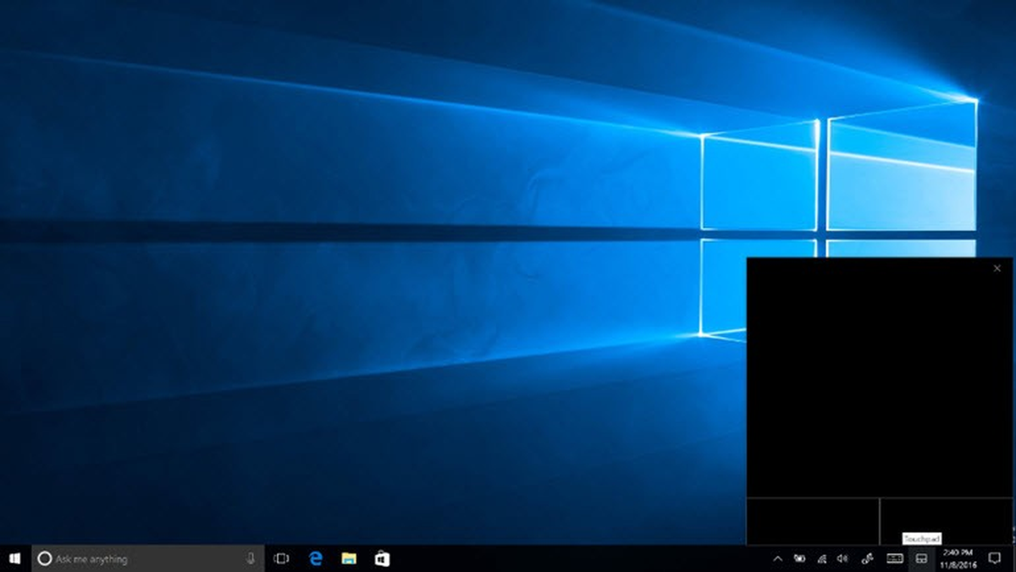Screen dimensions: 1016x572
Task: Open the Windows Store taskbar icon
Action: [382, 558]
